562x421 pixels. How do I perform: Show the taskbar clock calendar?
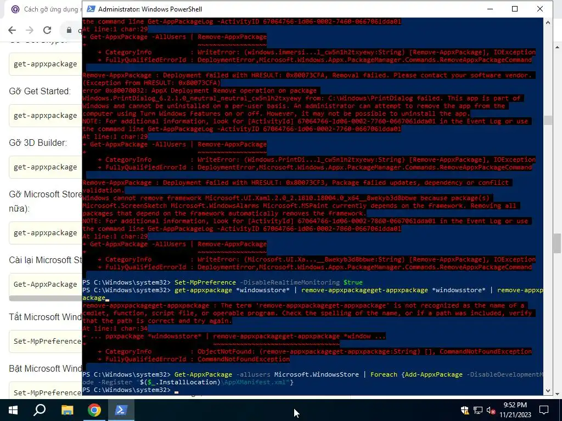(515, 410)
